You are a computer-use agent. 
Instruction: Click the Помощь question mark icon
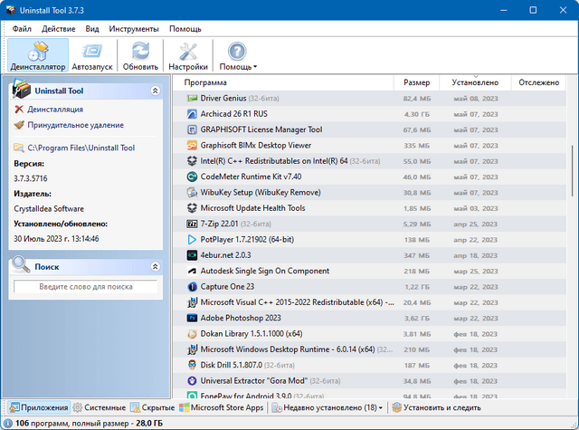(238, 55)
